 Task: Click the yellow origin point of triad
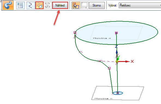tap(117, 61)
